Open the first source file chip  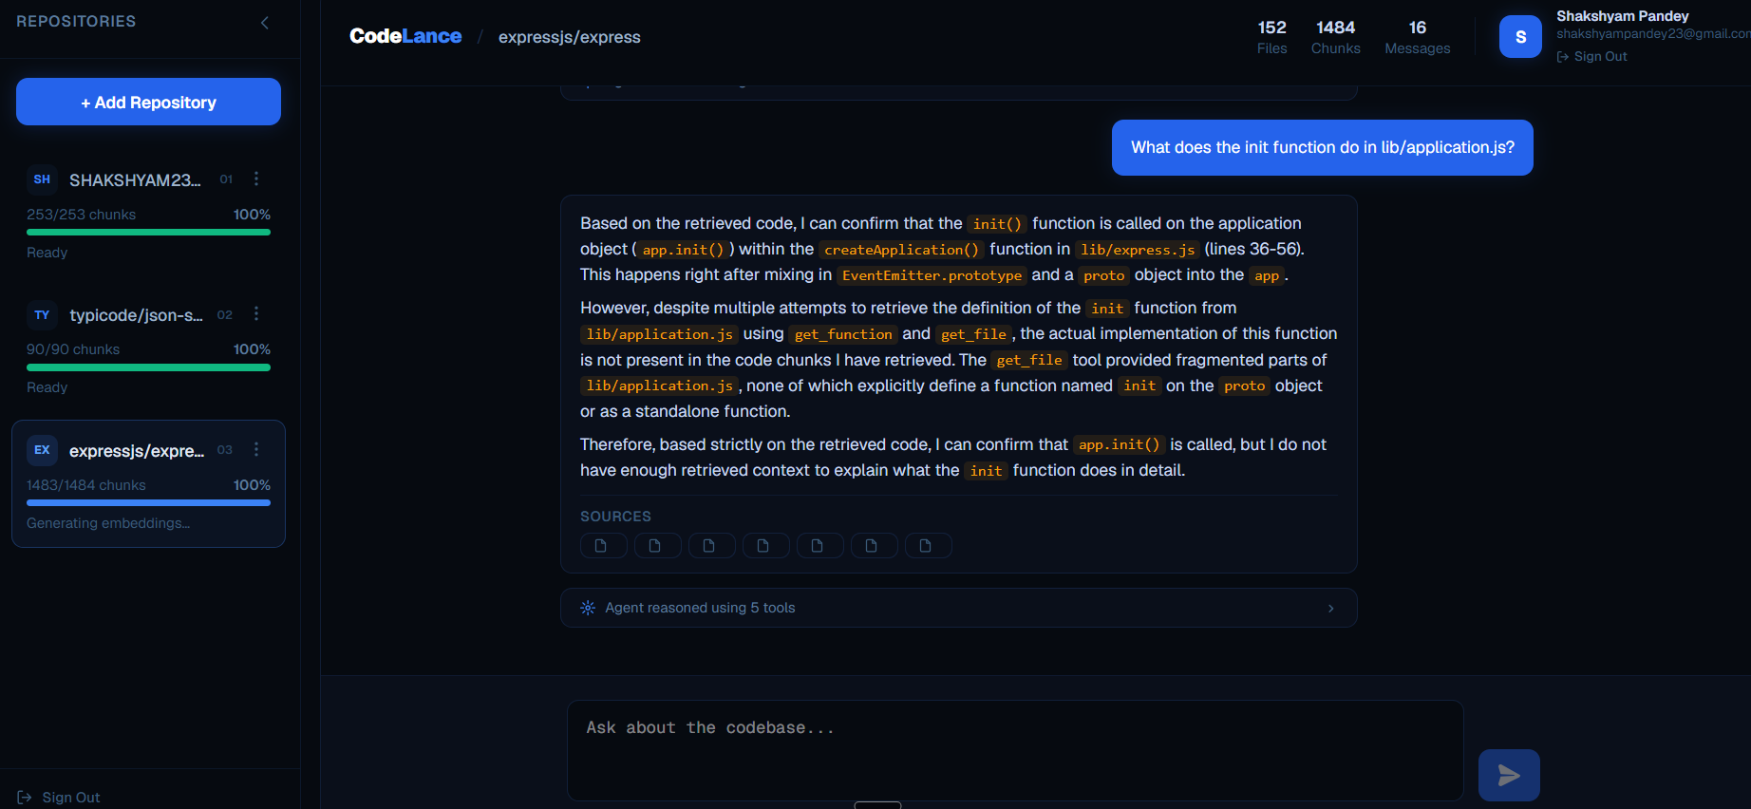tap(603, 545)
